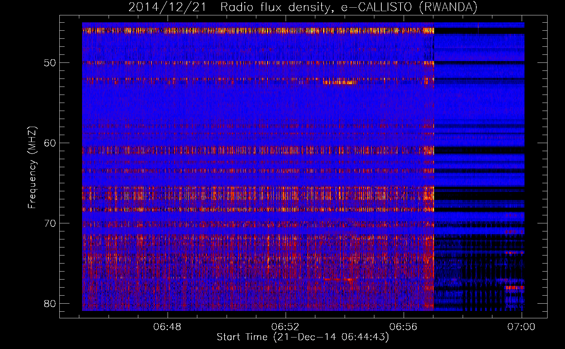
Task: Click the 06:56 time tick label
Action: 403,327
